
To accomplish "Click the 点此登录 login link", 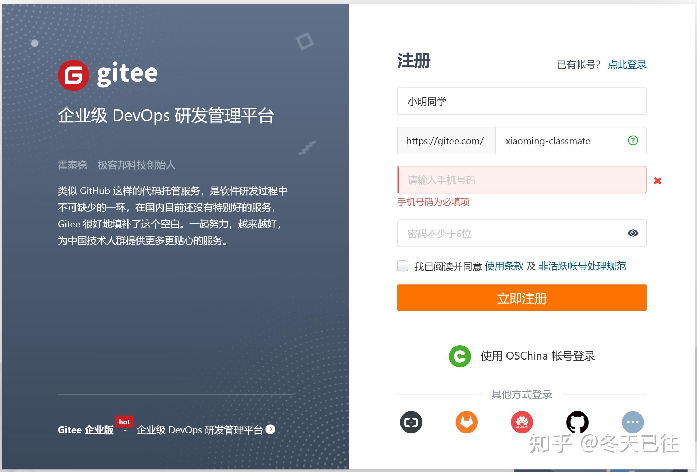I will pyautogui.click(x=627, y=64).
